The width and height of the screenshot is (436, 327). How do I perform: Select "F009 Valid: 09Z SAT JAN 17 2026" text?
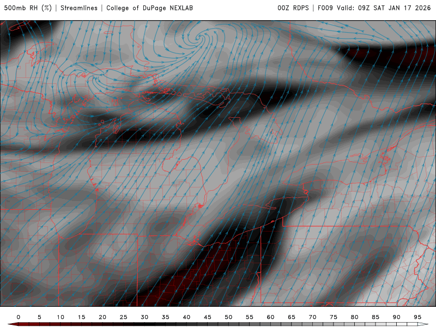374,8
